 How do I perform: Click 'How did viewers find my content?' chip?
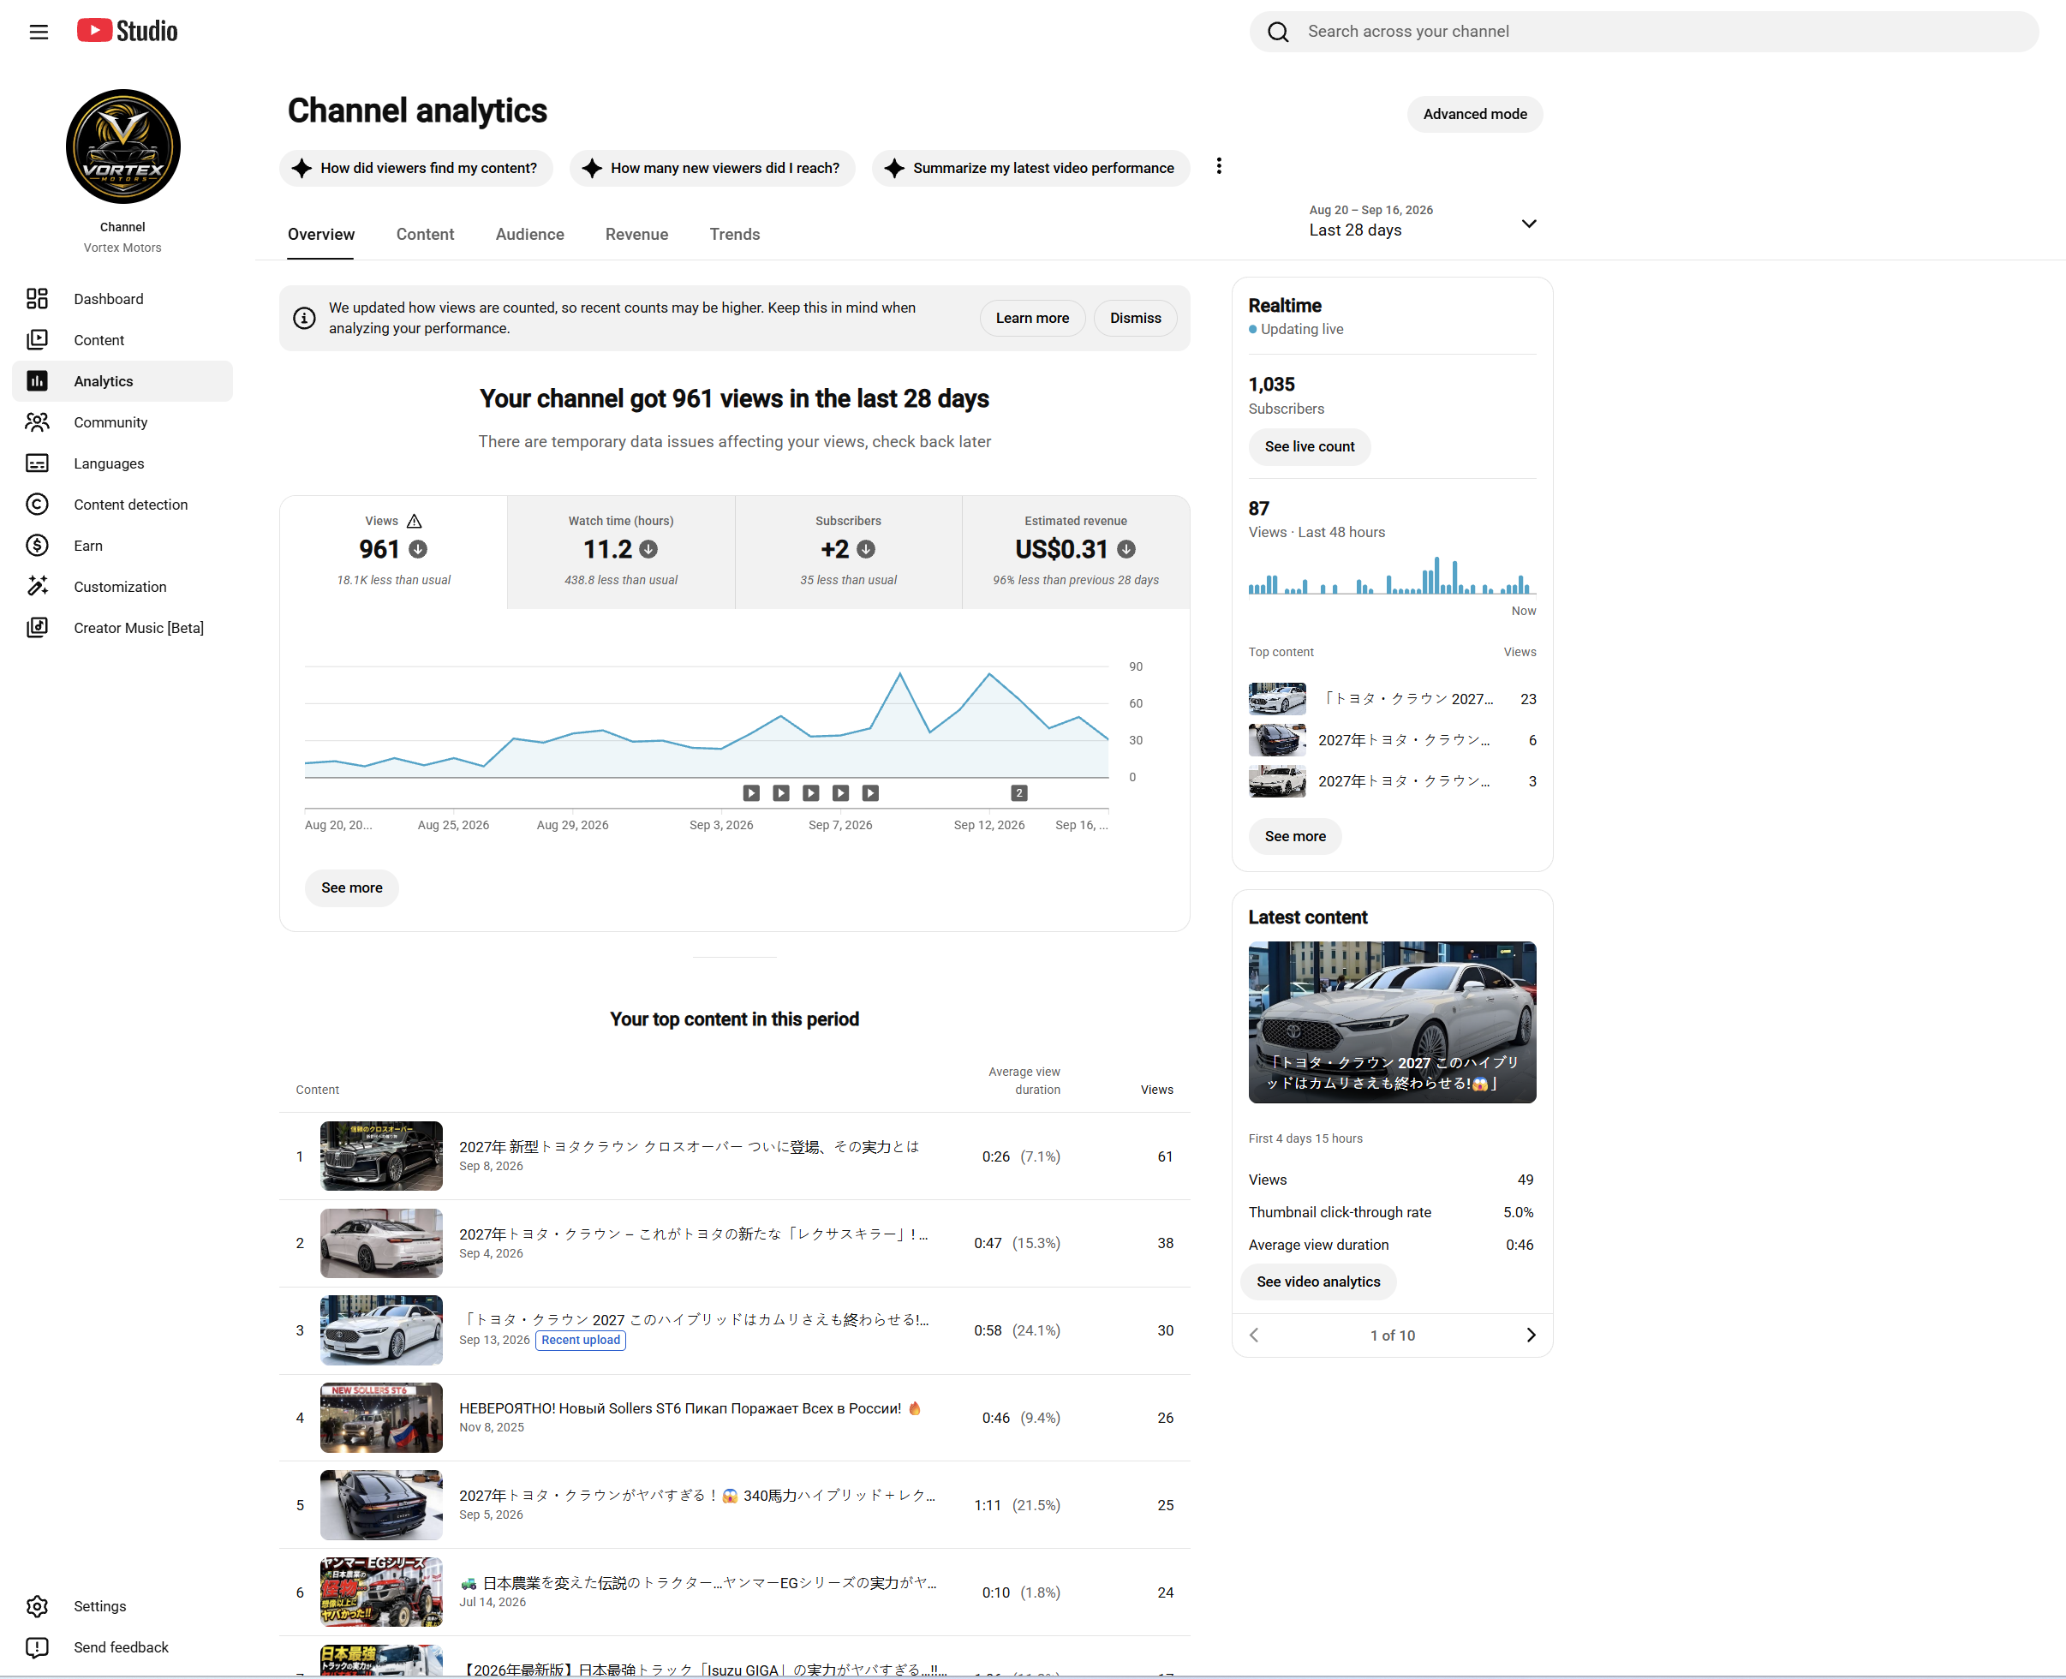pyautogui.click(x=416, y=168)
